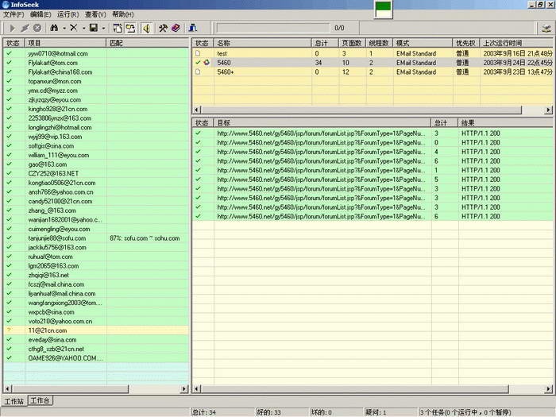Toggle status check for yyw0710@hotmail.com
This screenshot has width=556, height=417.
click(9, 53)
